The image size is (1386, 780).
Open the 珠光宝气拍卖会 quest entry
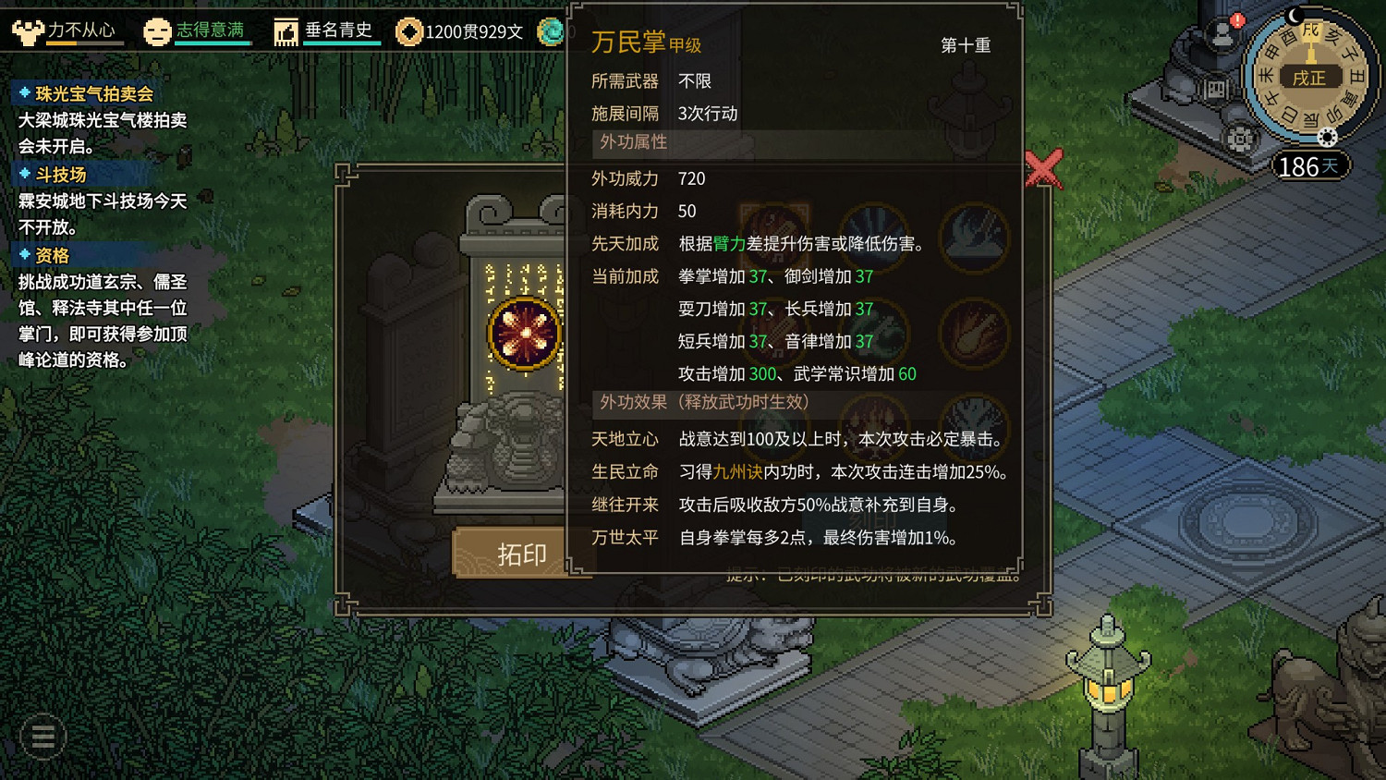pyautogui.click(x=94, y=93)
